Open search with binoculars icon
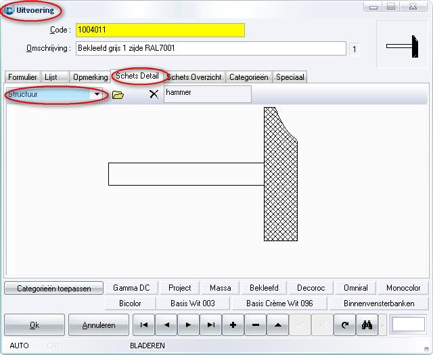Screen dimensions: 433x355 coord(367,325)
